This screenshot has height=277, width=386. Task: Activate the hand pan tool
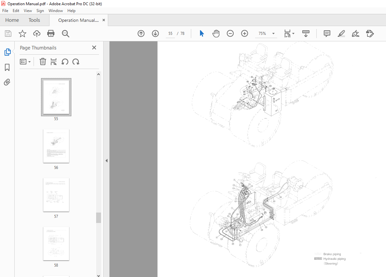click(x=216, y=34)
